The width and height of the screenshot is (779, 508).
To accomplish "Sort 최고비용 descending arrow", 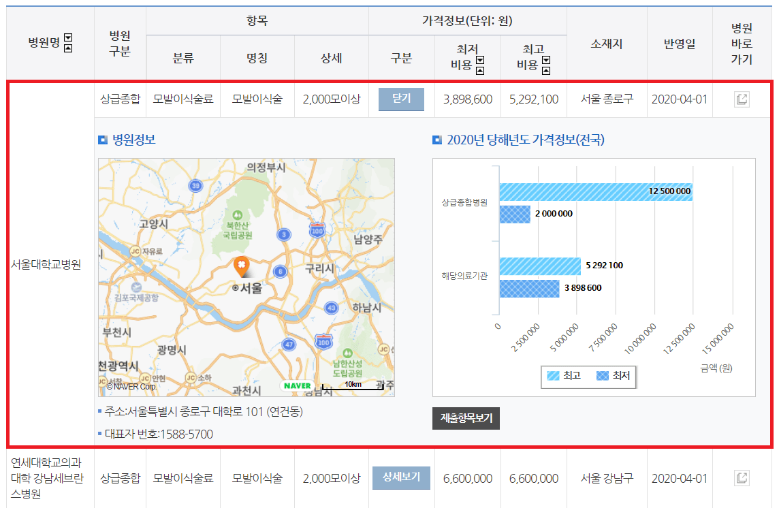I will pyautogui.click(x=546, y=60).
